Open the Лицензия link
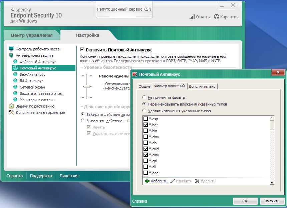287x208 pixels. click(69, 176)
